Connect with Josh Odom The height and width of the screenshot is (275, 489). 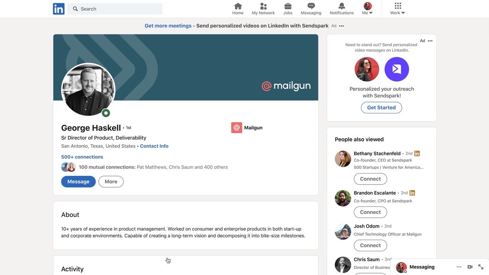370,245
